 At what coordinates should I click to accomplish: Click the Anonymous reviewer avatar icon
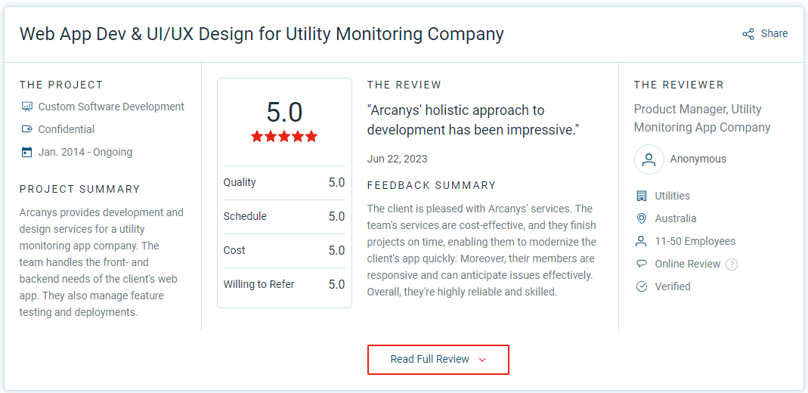pyautogui.click(x=649, y=159)
